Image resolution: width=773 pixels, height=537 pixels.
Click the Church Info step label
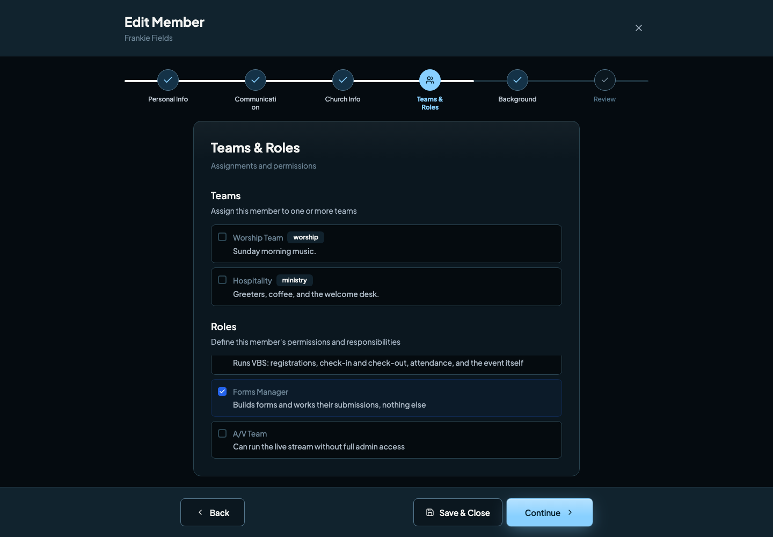point(342,99)
